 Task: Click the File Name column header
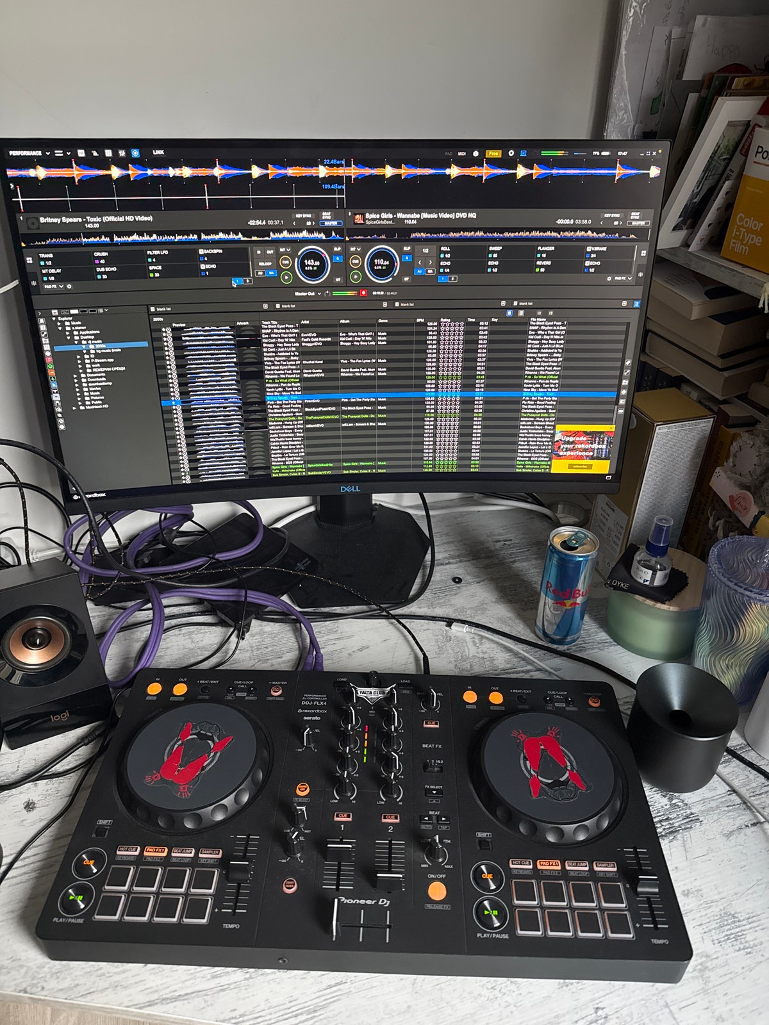[538, 318]
